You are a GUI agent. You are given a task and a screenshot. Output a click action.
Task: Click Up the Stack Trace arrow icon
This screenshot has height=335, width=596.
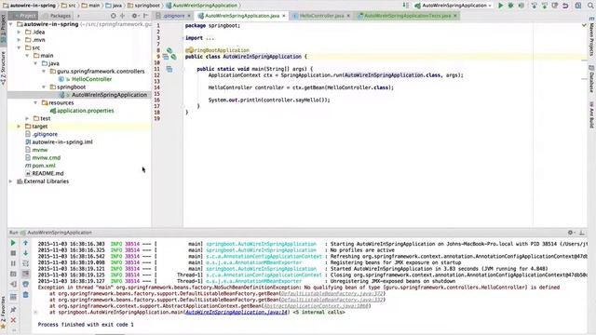tap(25, 243)
